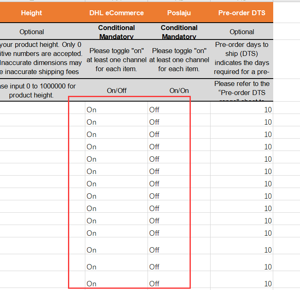Click the On/Off example cell
Screen dimensions: 300x290
pyautogui.click(x=116, y=90)
